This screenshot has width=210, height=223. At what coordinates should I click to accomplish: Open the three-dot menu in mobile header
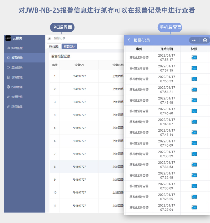click(x=194, y=40)
